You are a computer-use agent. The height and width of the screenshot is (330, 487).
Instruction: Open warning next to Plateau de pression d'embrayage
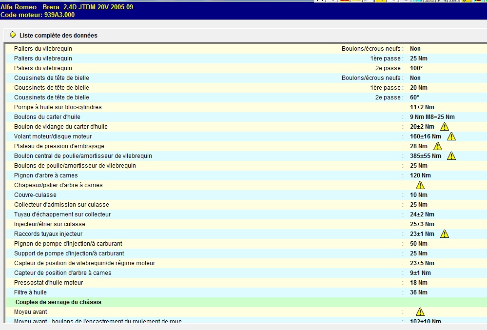[437, 146]
